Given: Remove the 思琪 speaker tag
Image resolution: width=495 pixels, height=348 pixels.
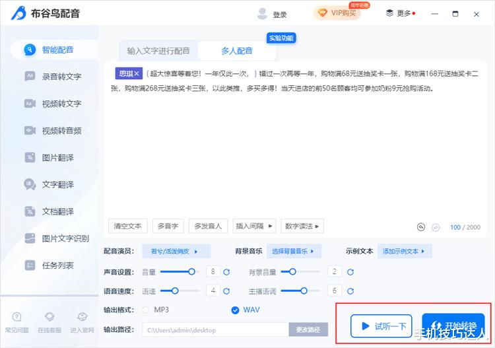Looking at the screenshot, I should (137, 73).
